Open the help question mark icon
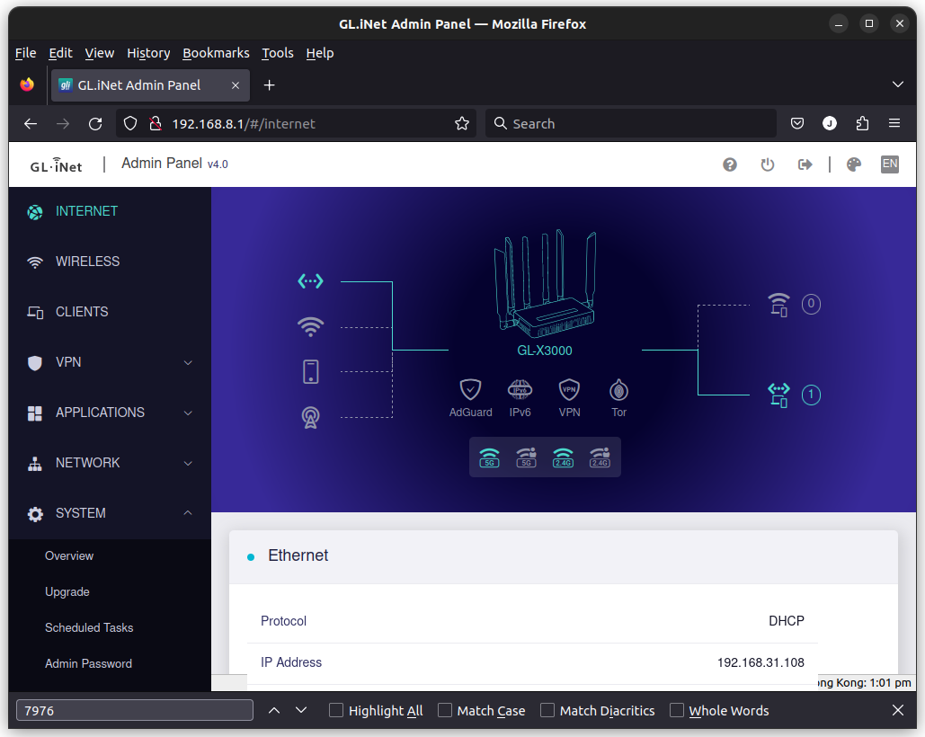Screen dimensions: 925x737 730,164
